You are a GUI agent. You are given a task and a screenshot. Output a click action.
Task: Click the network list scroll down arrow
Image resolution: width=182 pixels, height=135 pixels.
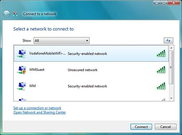pos(171,98)
